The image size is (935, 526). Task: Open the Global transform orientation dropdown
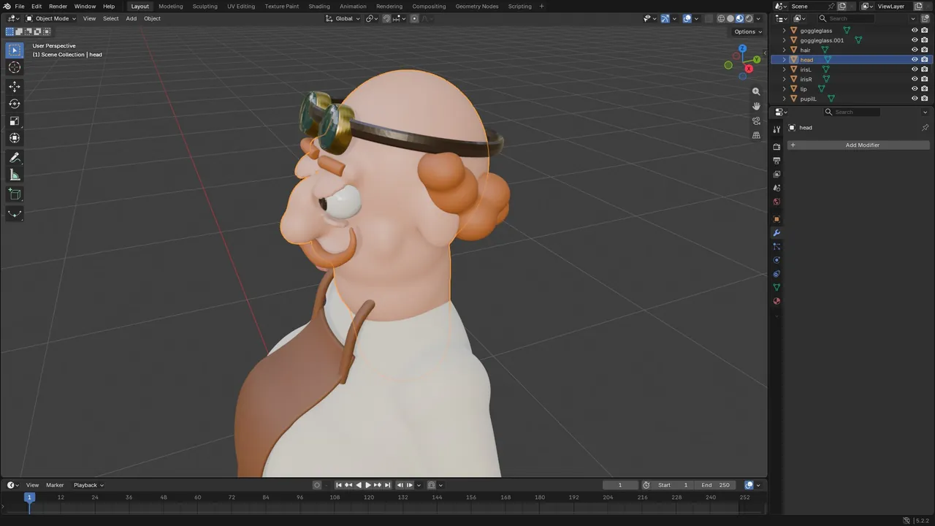pyautogui.click(x=343, y=18)
